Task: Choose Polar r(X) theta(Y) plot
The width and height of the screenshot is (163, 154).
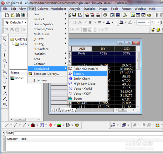Action: pyautogui.click(x=88, y=69)
